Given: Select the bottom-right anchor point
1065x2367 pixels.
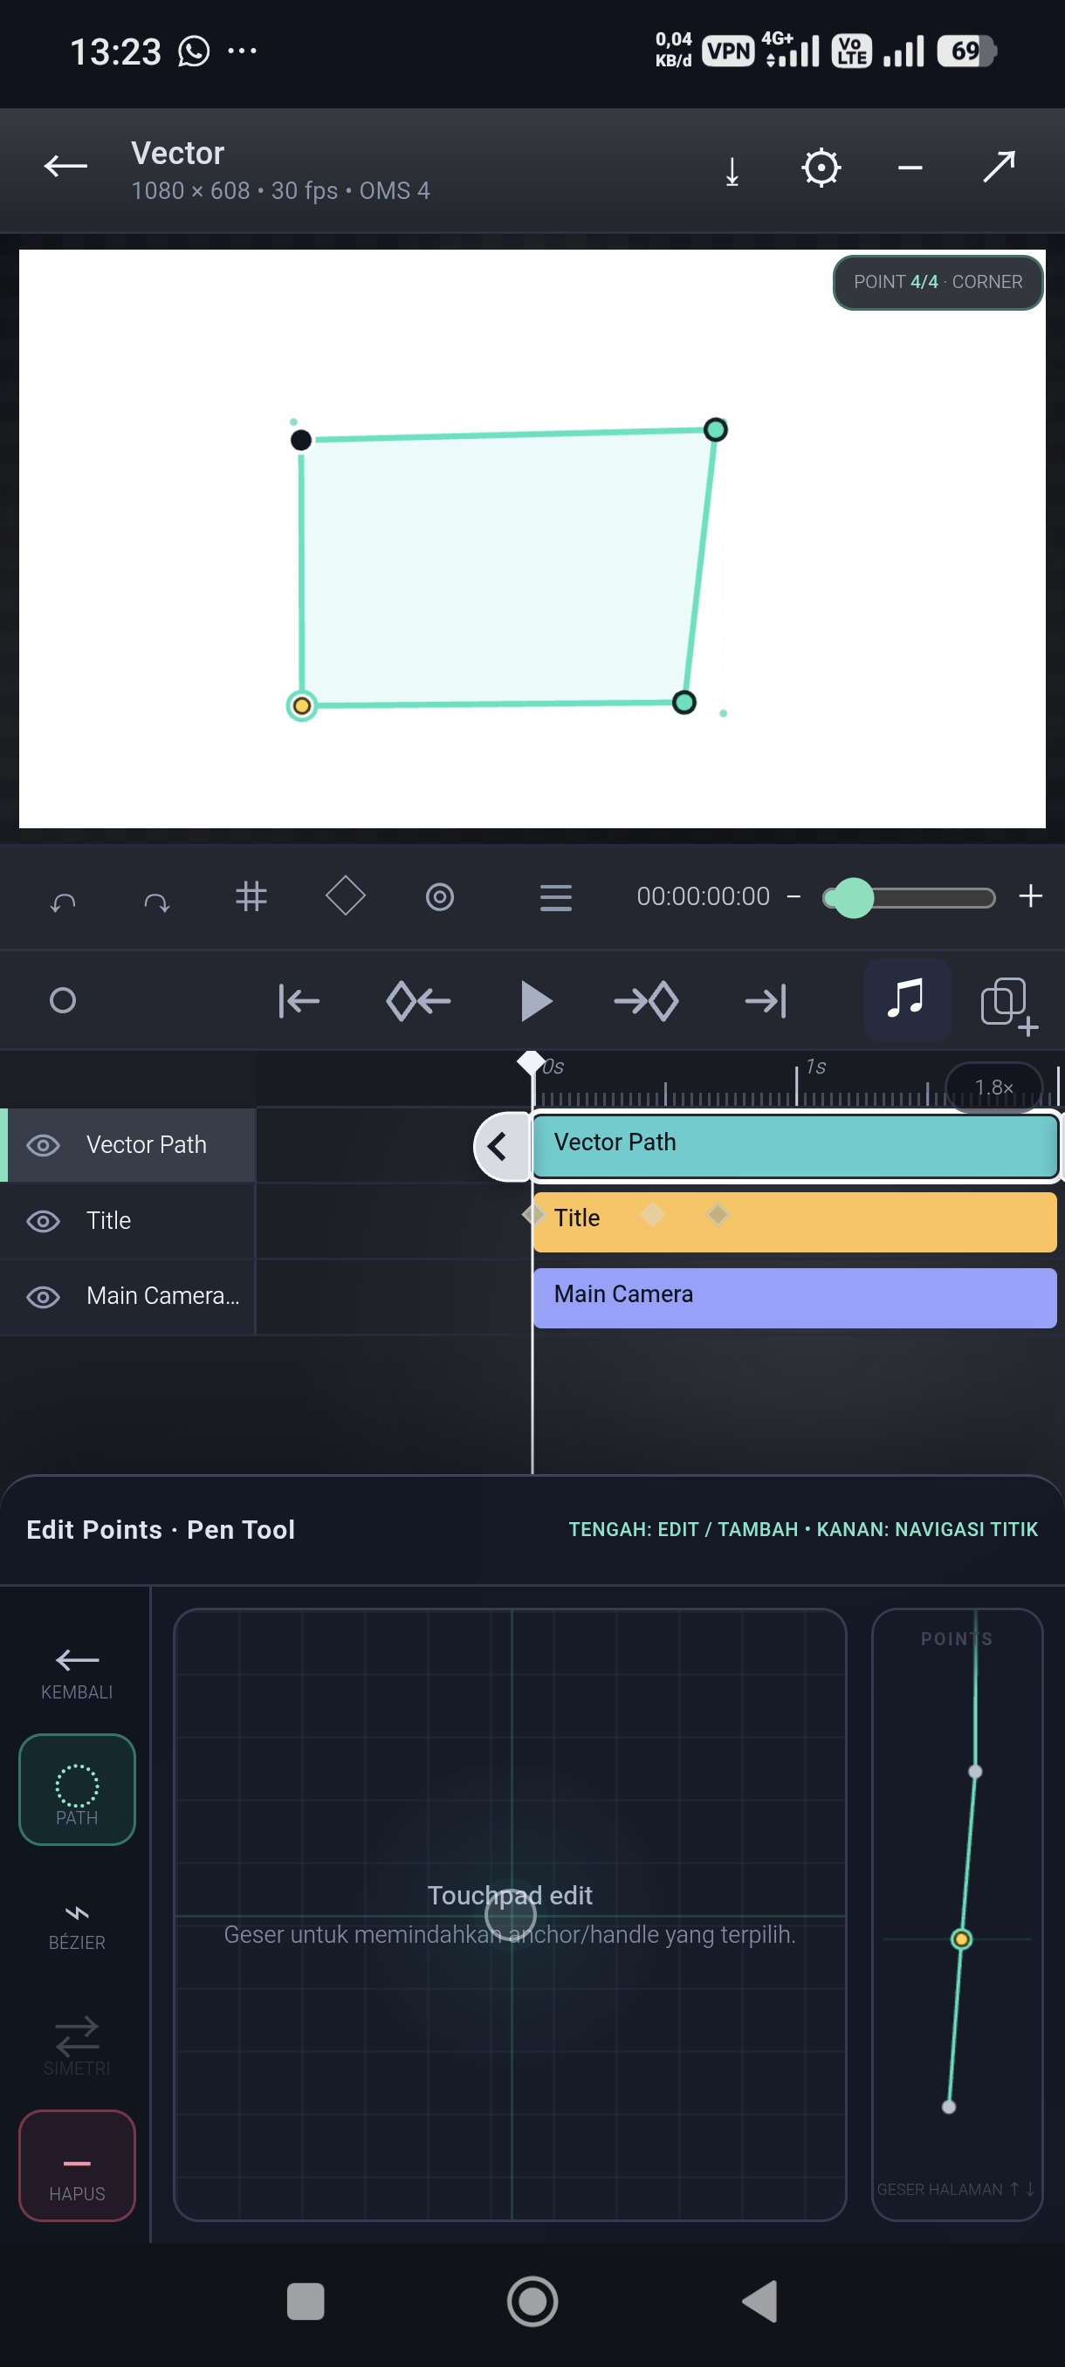Looking at the screenshot, I should pyautogui.click(x=684, y=702).
